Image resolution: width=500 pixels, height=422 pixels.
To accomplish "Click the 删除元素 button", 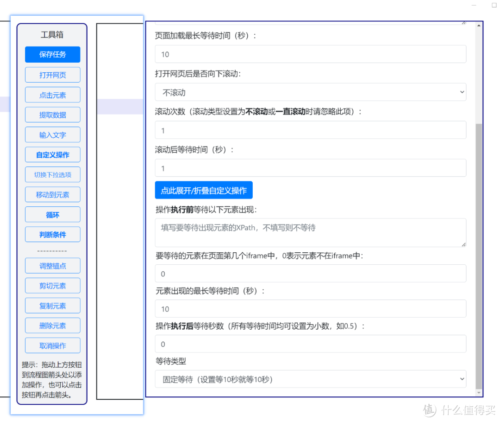I will tap(53, 326).
